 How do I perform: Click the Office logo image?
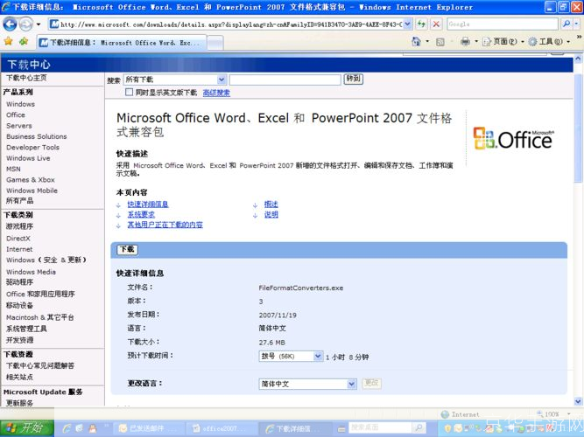pos(514,138)
